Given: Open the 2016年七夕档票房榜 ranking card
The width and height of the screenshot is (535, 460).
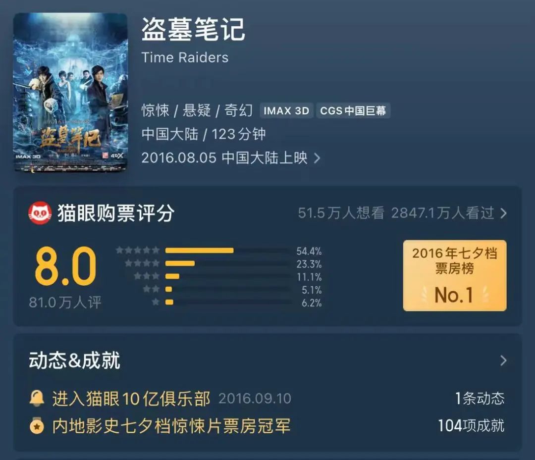Looking at the screenshot, I should pos(454,275).
